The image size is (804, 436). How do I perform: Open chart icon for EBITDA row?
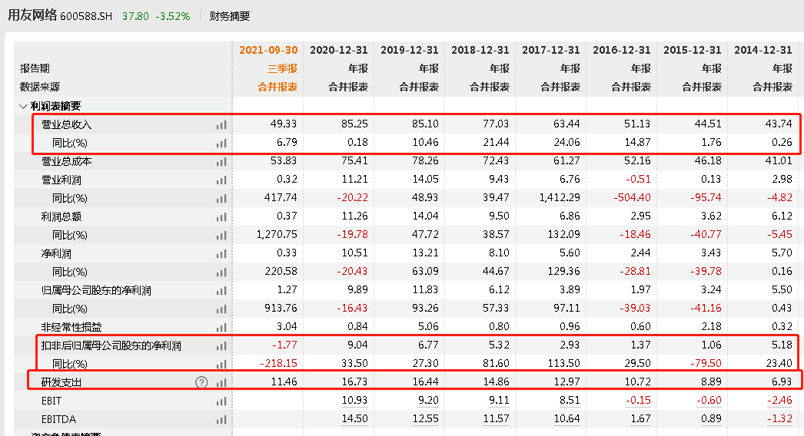coord(221,420)
